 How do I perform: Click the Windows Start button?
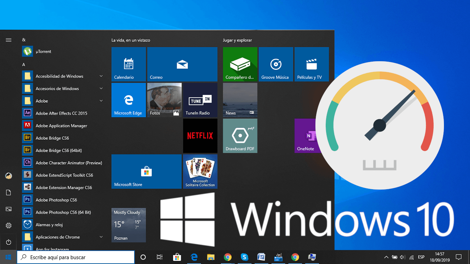pyautogui.click(x=8, y=257)
